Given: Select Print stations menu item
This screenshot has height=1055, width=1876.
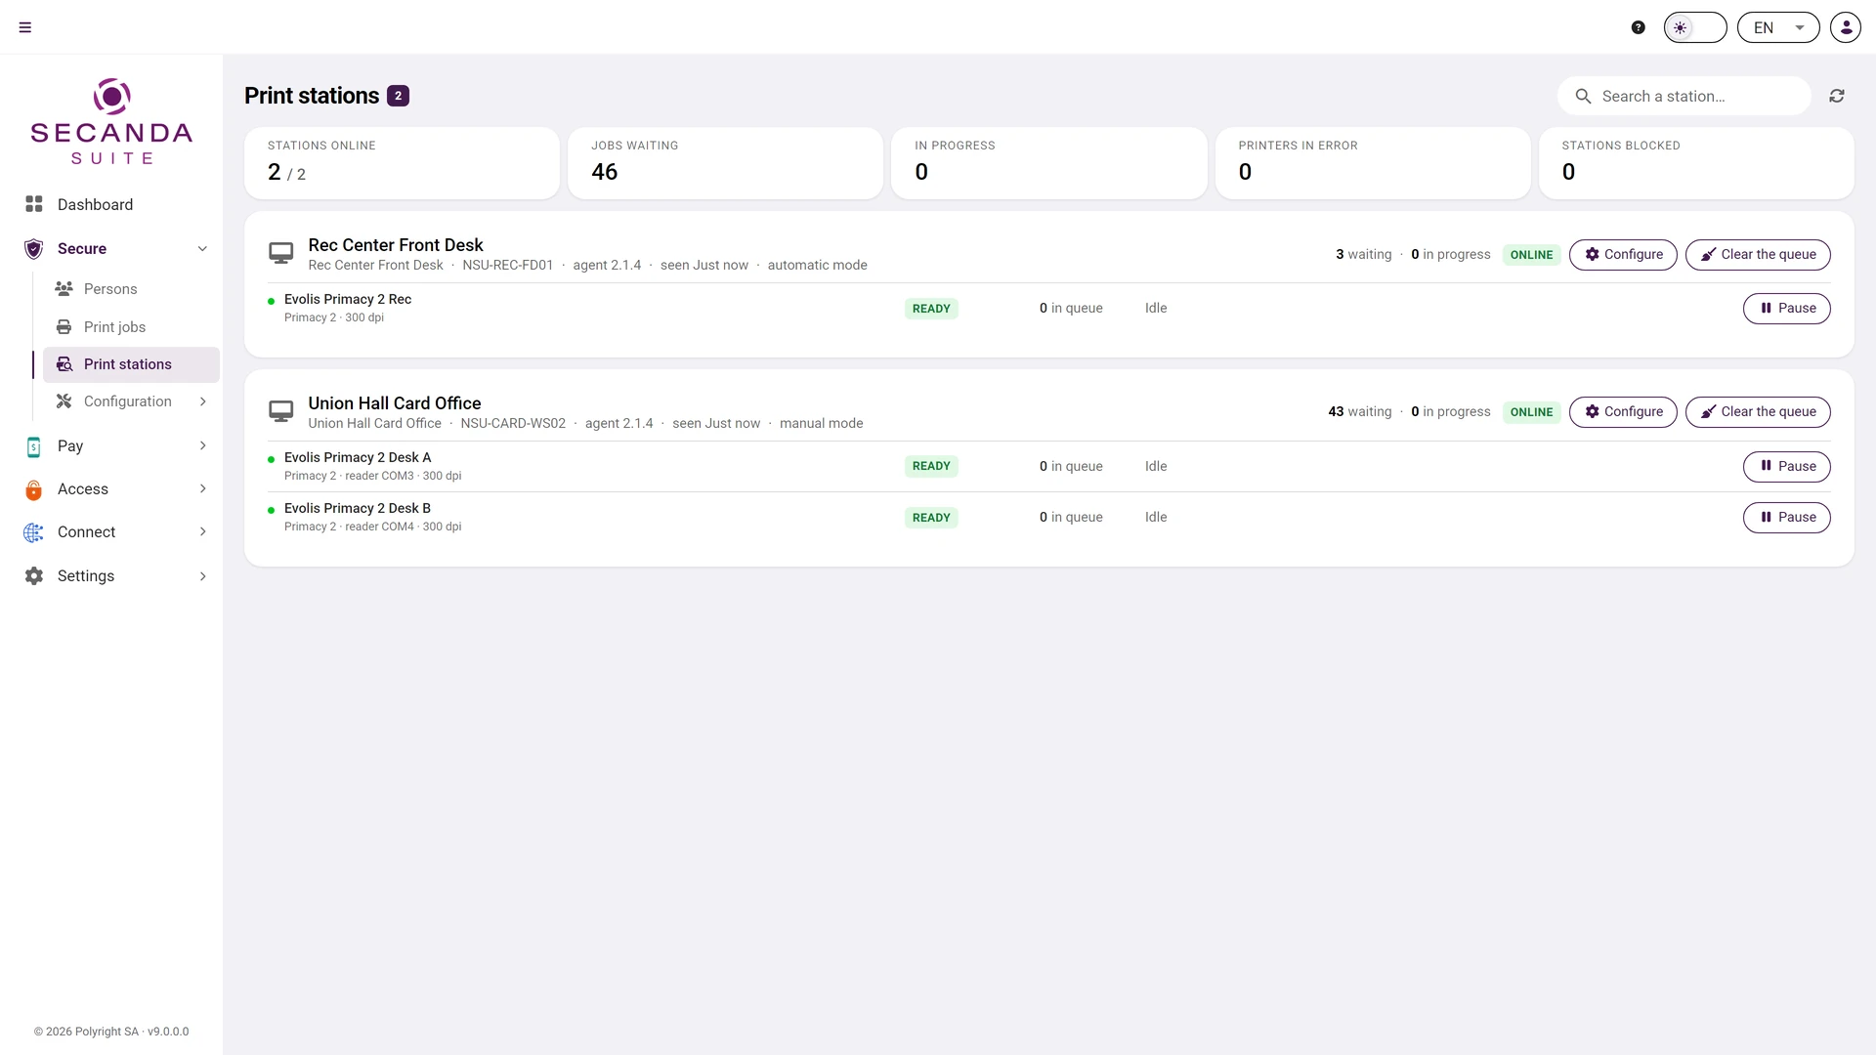Looking at the screenshot, I should click(x=131, y=364).
